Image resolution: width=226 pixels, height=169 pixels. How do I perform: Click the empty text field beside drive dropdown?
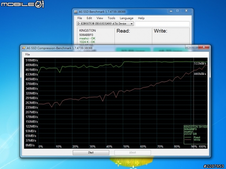(x=162, y=24)
